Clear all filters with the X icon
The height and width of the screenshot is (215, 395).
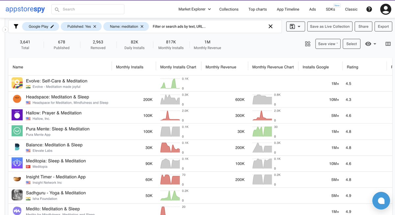(271, 27)
